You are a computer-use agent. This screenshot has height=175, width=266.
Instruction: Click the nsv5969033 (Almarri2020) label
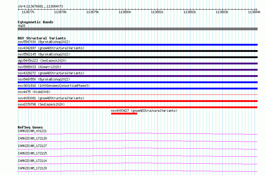[39, 67]
